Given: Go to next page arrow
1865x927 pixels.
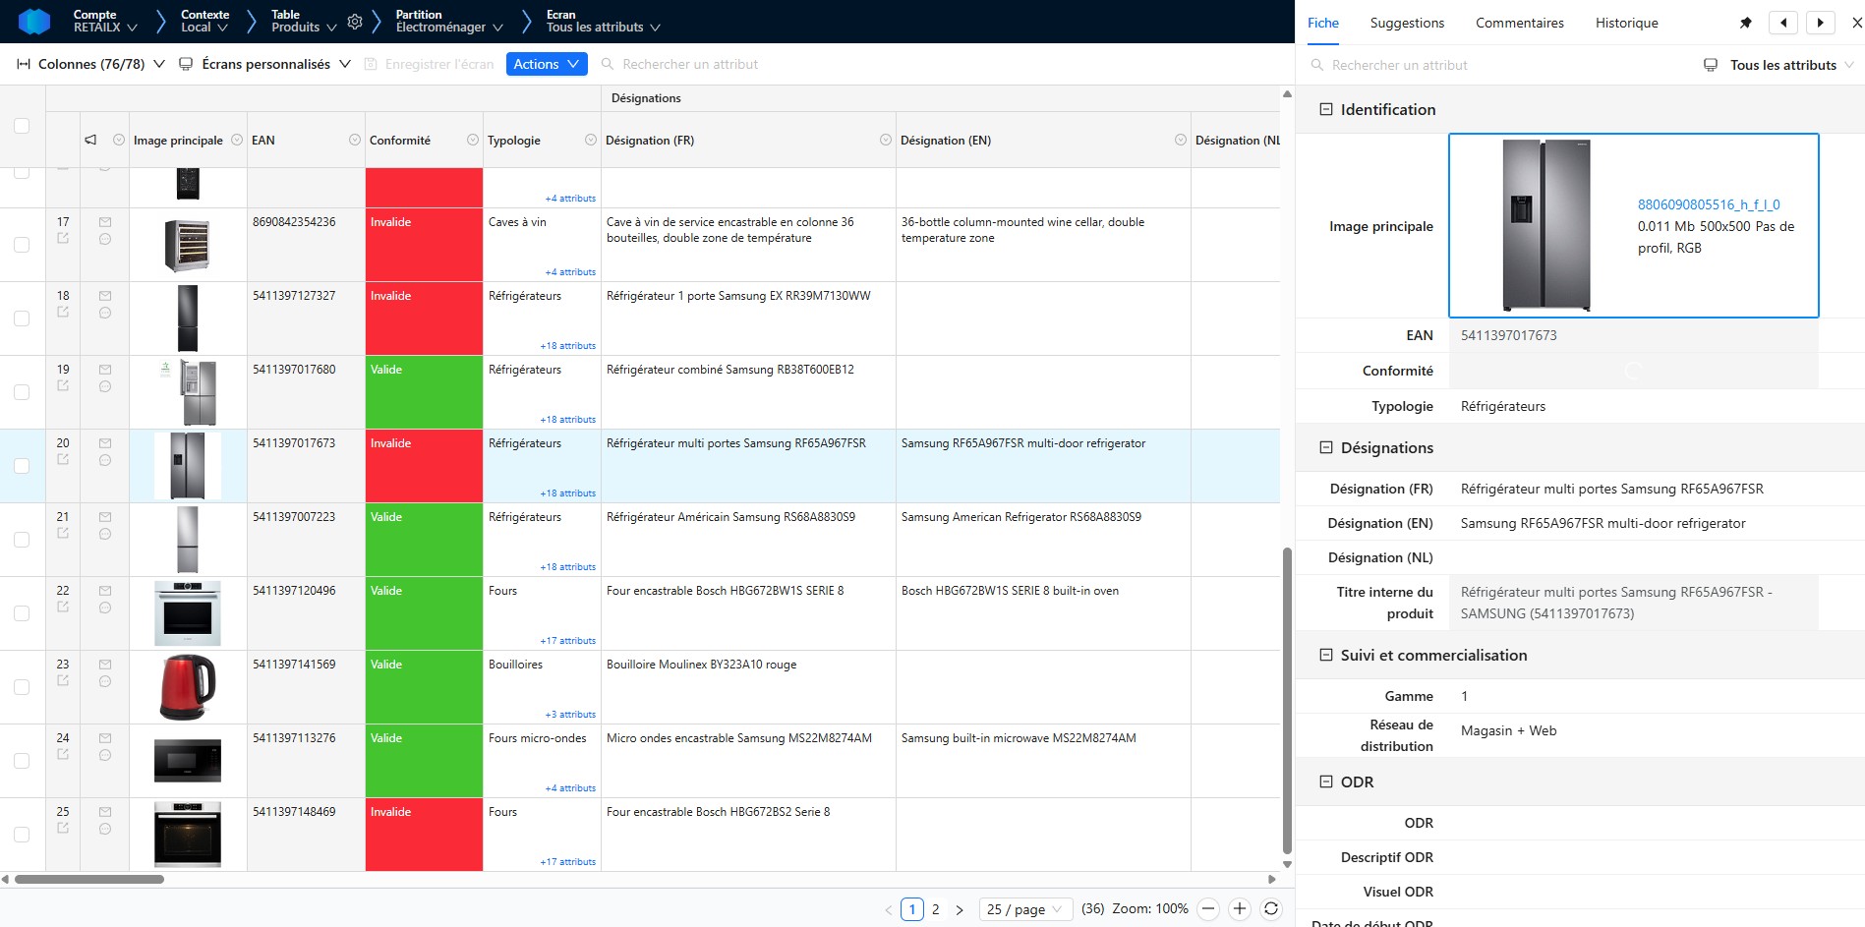Looking at the screenshot, I should pyautogui.click(x=960, y=910).
